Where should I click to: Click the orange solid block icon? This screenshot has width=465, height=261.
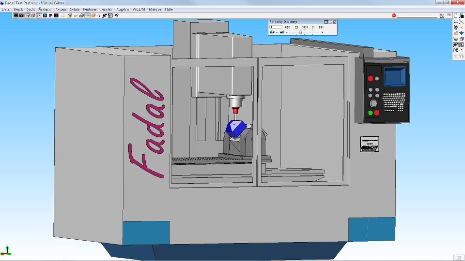click(93, 15)
